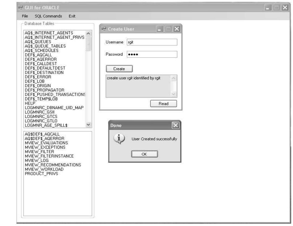The height and width of the screenshot is (226, 293).
Task: Select AQ$_QUEUES table entry
Action: pyautogui.click(x=38, y=42)
